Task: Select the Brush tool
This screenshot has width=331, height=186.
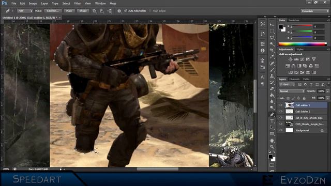Action: (272, 70)
